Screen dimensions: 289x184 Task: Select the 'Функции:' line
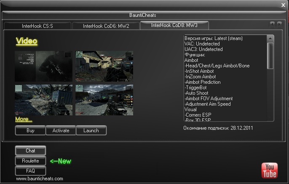pos(195,55)
